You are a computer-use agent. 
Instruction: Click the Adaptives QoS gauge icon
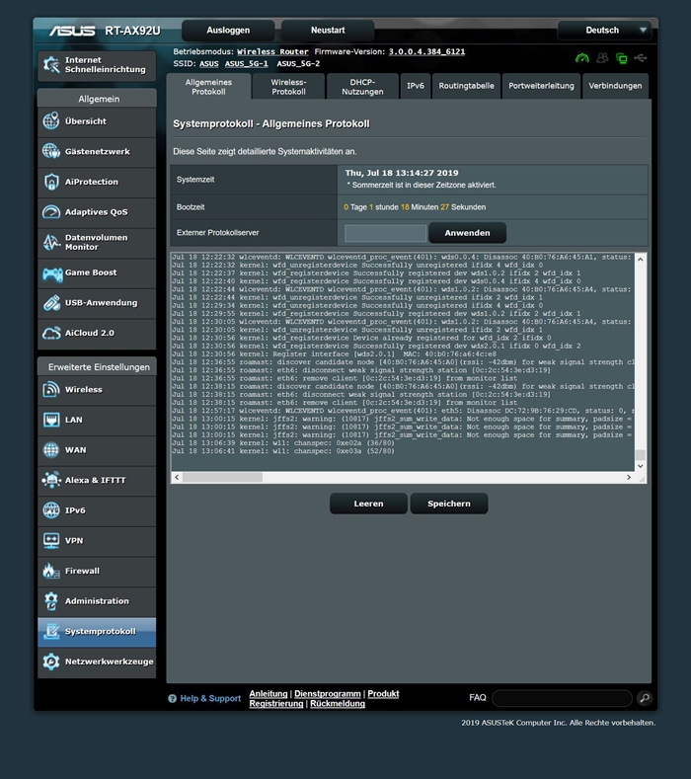point(50,211)
